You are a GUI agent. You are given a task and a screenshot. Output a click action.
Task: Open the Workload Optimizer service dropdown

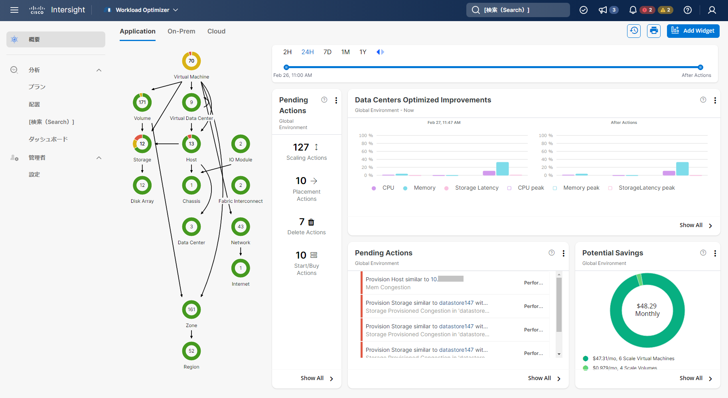[141, 10]
